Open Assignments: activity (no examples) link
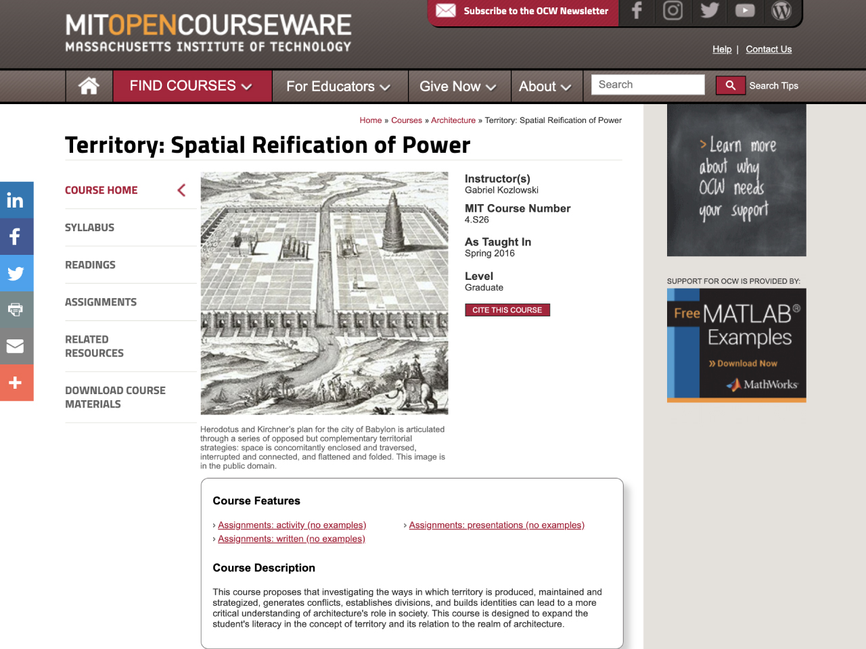The image size is (866, 649). point(292,525)
